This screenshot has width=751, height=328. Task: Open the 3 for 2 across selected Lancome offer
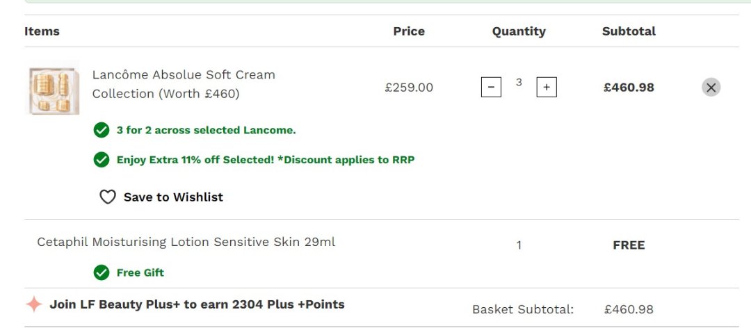pos(206,130)
